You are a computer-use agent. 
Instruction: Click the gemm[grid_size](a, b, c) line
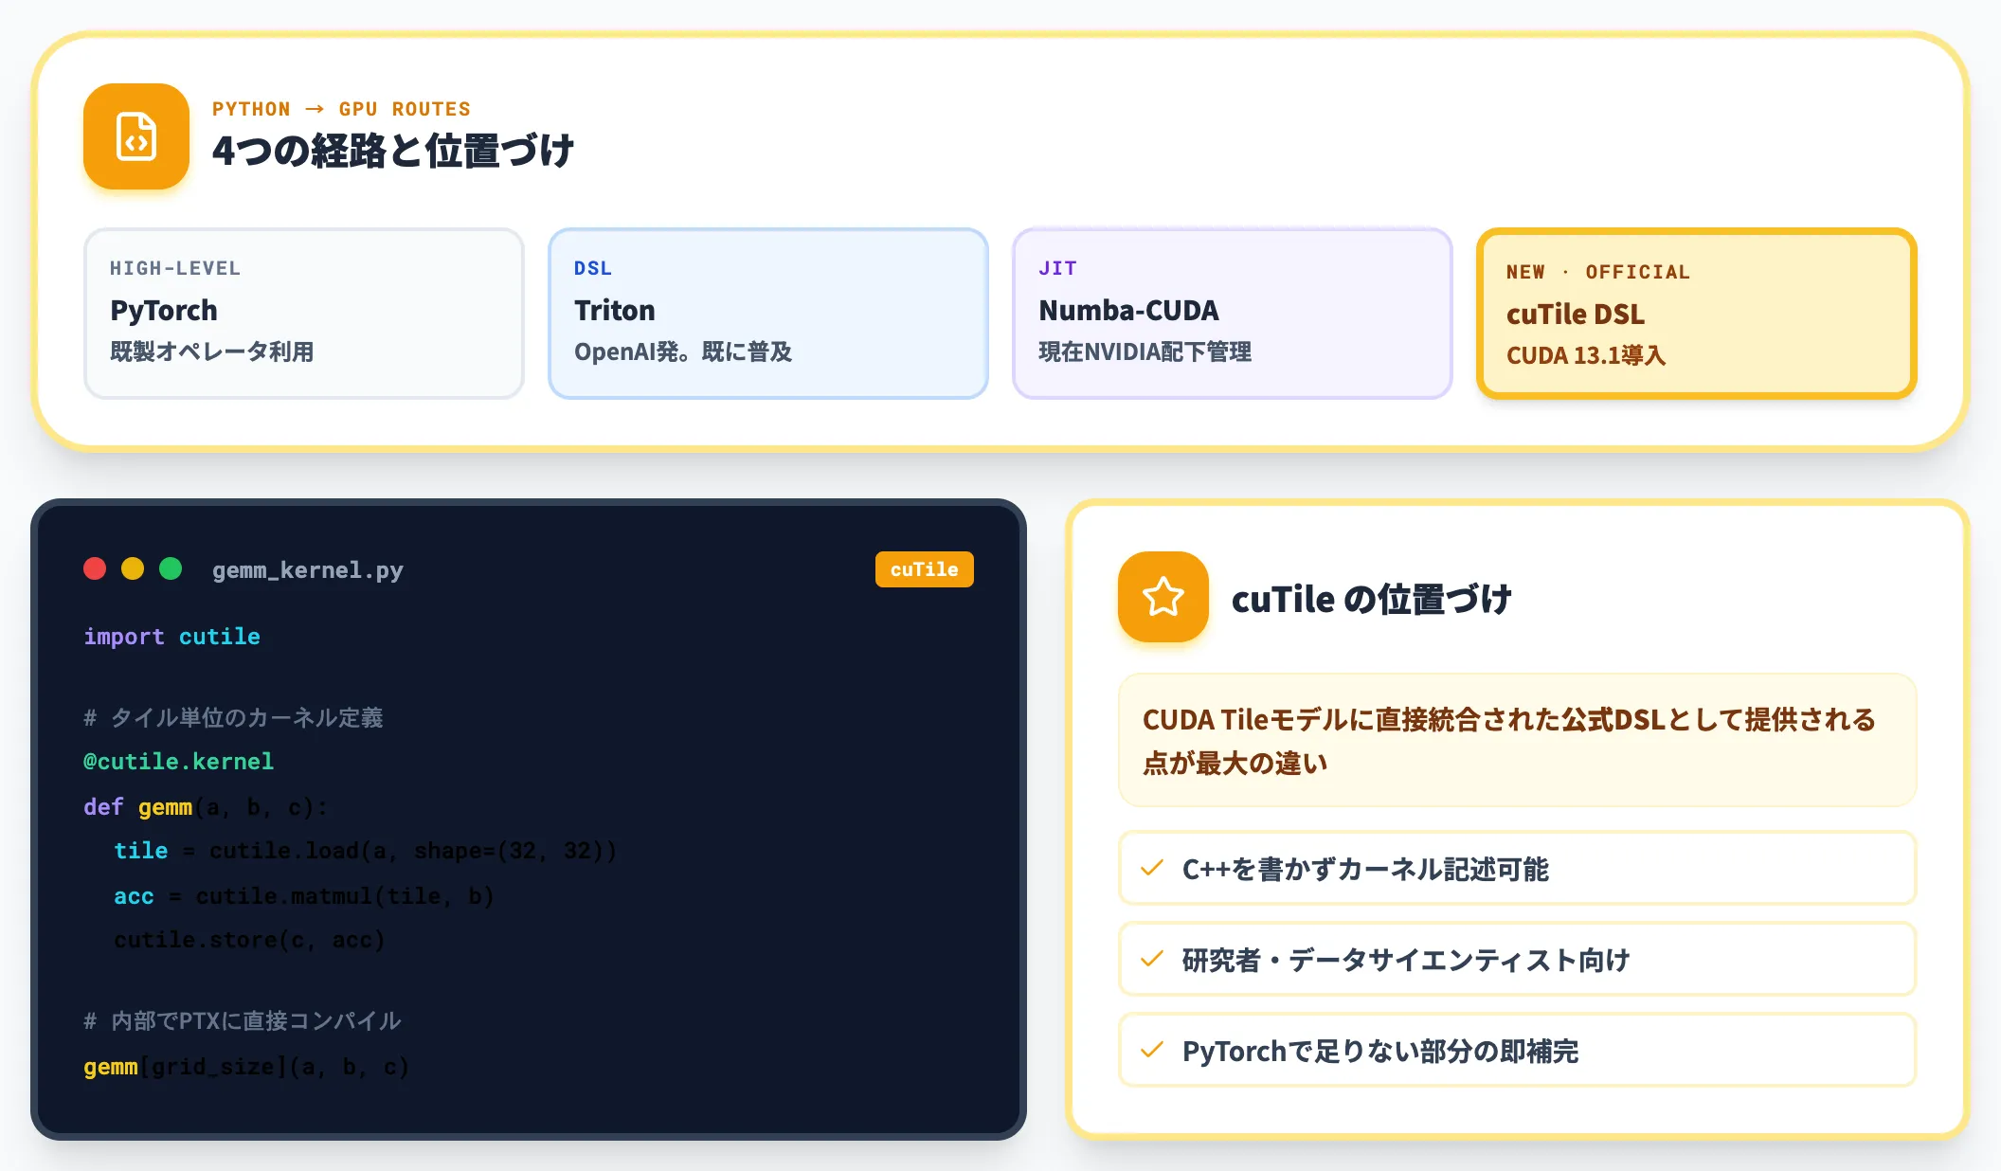[x=246, y=1067]
